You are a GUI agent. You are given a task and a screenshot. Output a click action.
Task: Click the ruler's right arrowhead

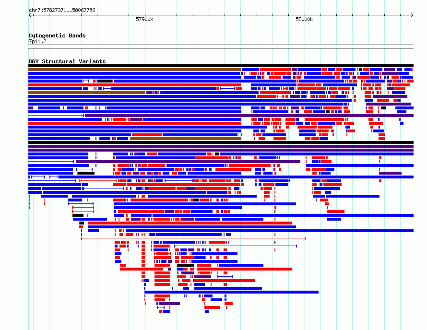pyautogui.click(x=412, y=15)
